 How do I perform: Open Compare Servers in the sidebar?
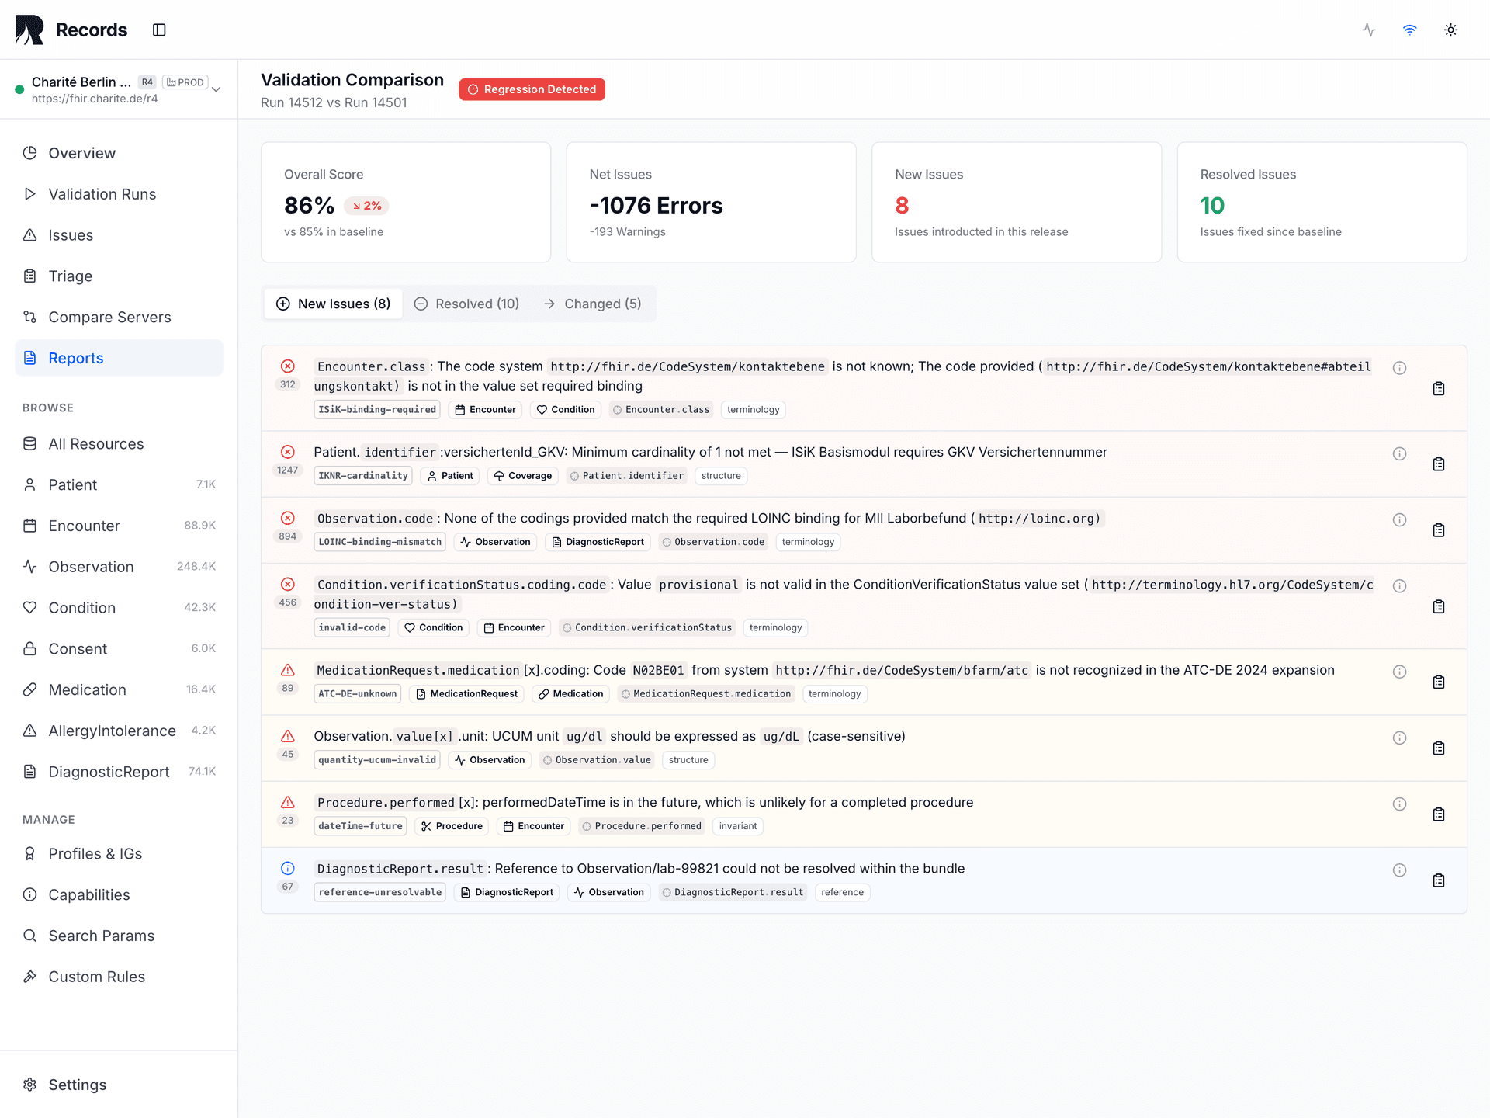tap(109, 317)
